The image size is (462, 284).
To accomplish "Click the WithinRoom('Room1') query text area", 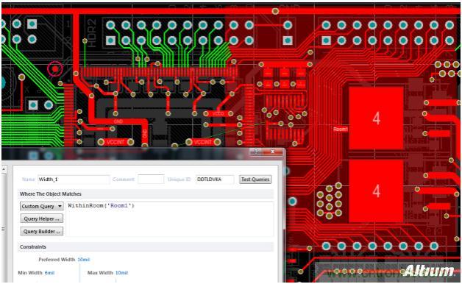I will [x=170, y=219].
